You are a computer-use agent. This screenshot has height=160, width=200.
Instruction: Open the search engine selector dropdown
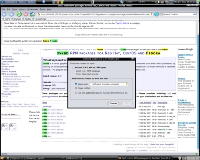162,14
